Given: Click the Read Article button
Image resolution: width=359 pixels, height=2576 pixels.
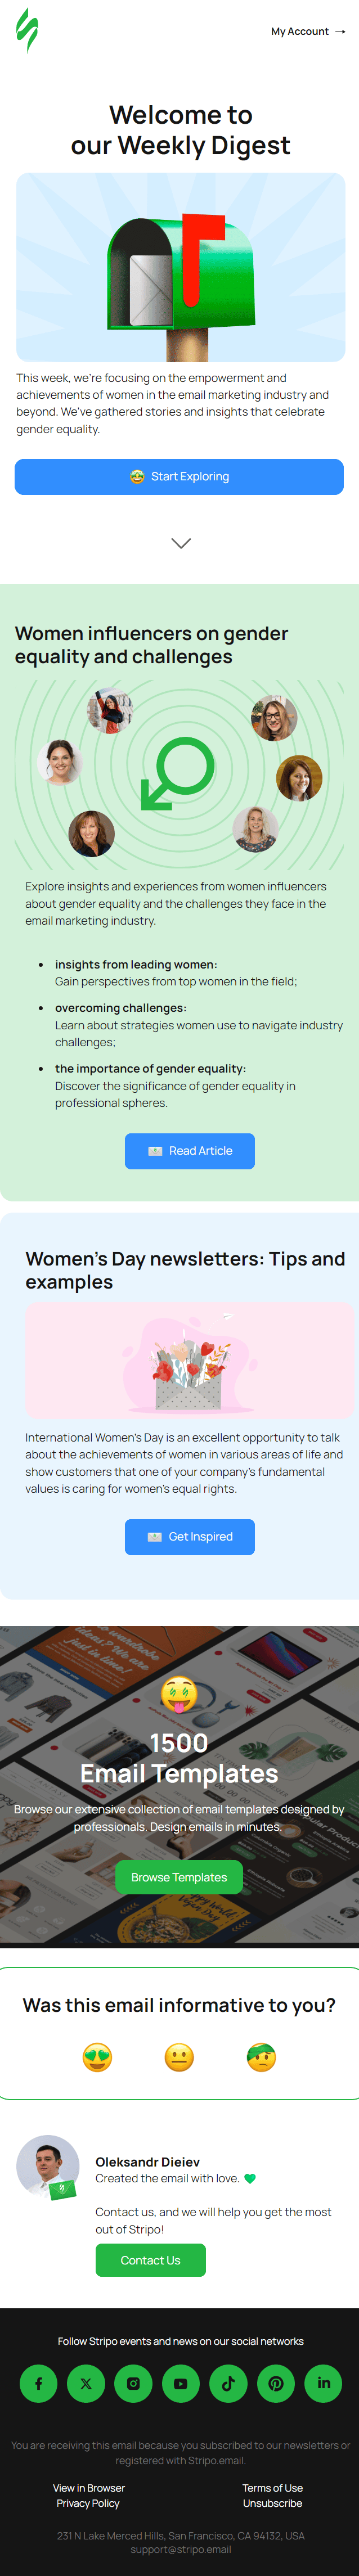Looking at the screenshot, I should tap(190, 1151).
